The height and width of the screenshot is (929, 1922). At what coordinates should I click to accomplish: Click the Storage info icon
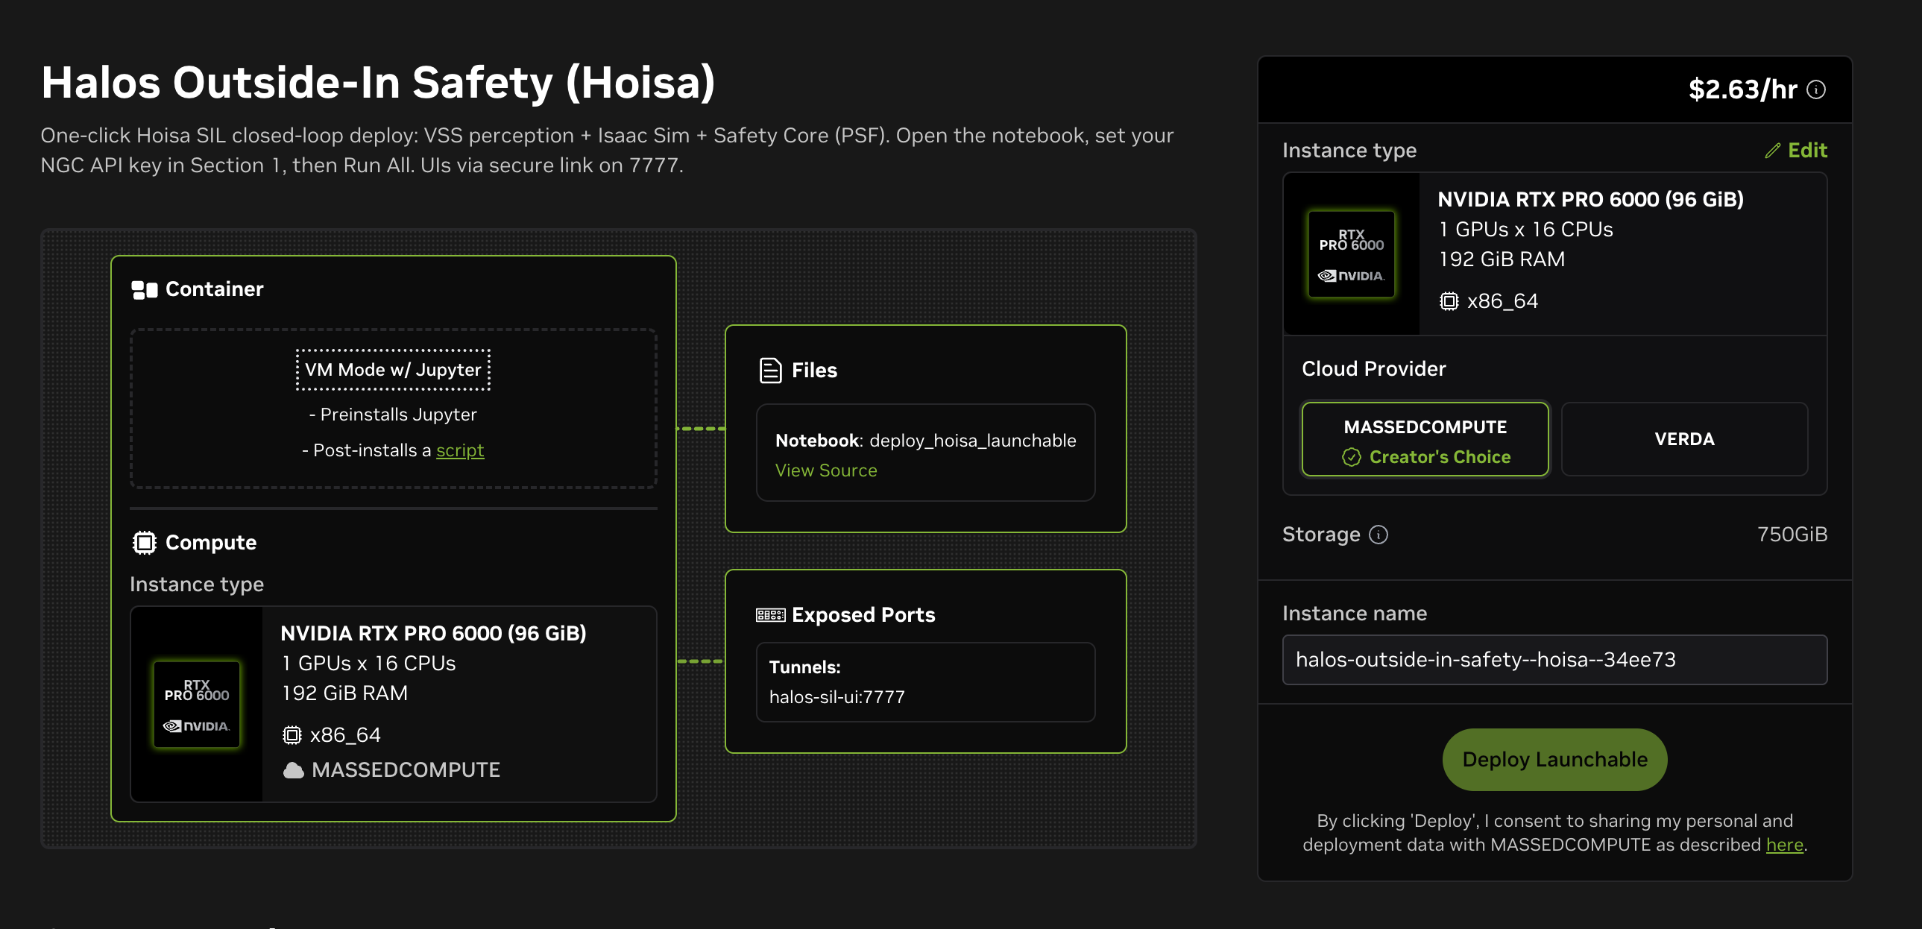1378,535
